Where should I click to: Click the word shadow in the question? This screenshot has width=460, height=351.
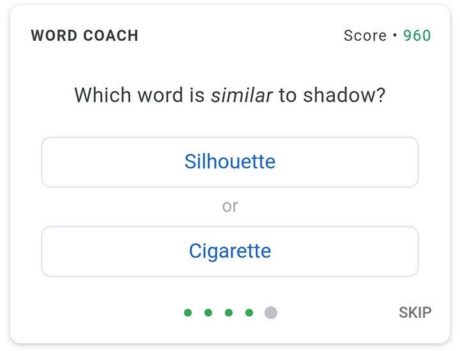click(344, 96)
